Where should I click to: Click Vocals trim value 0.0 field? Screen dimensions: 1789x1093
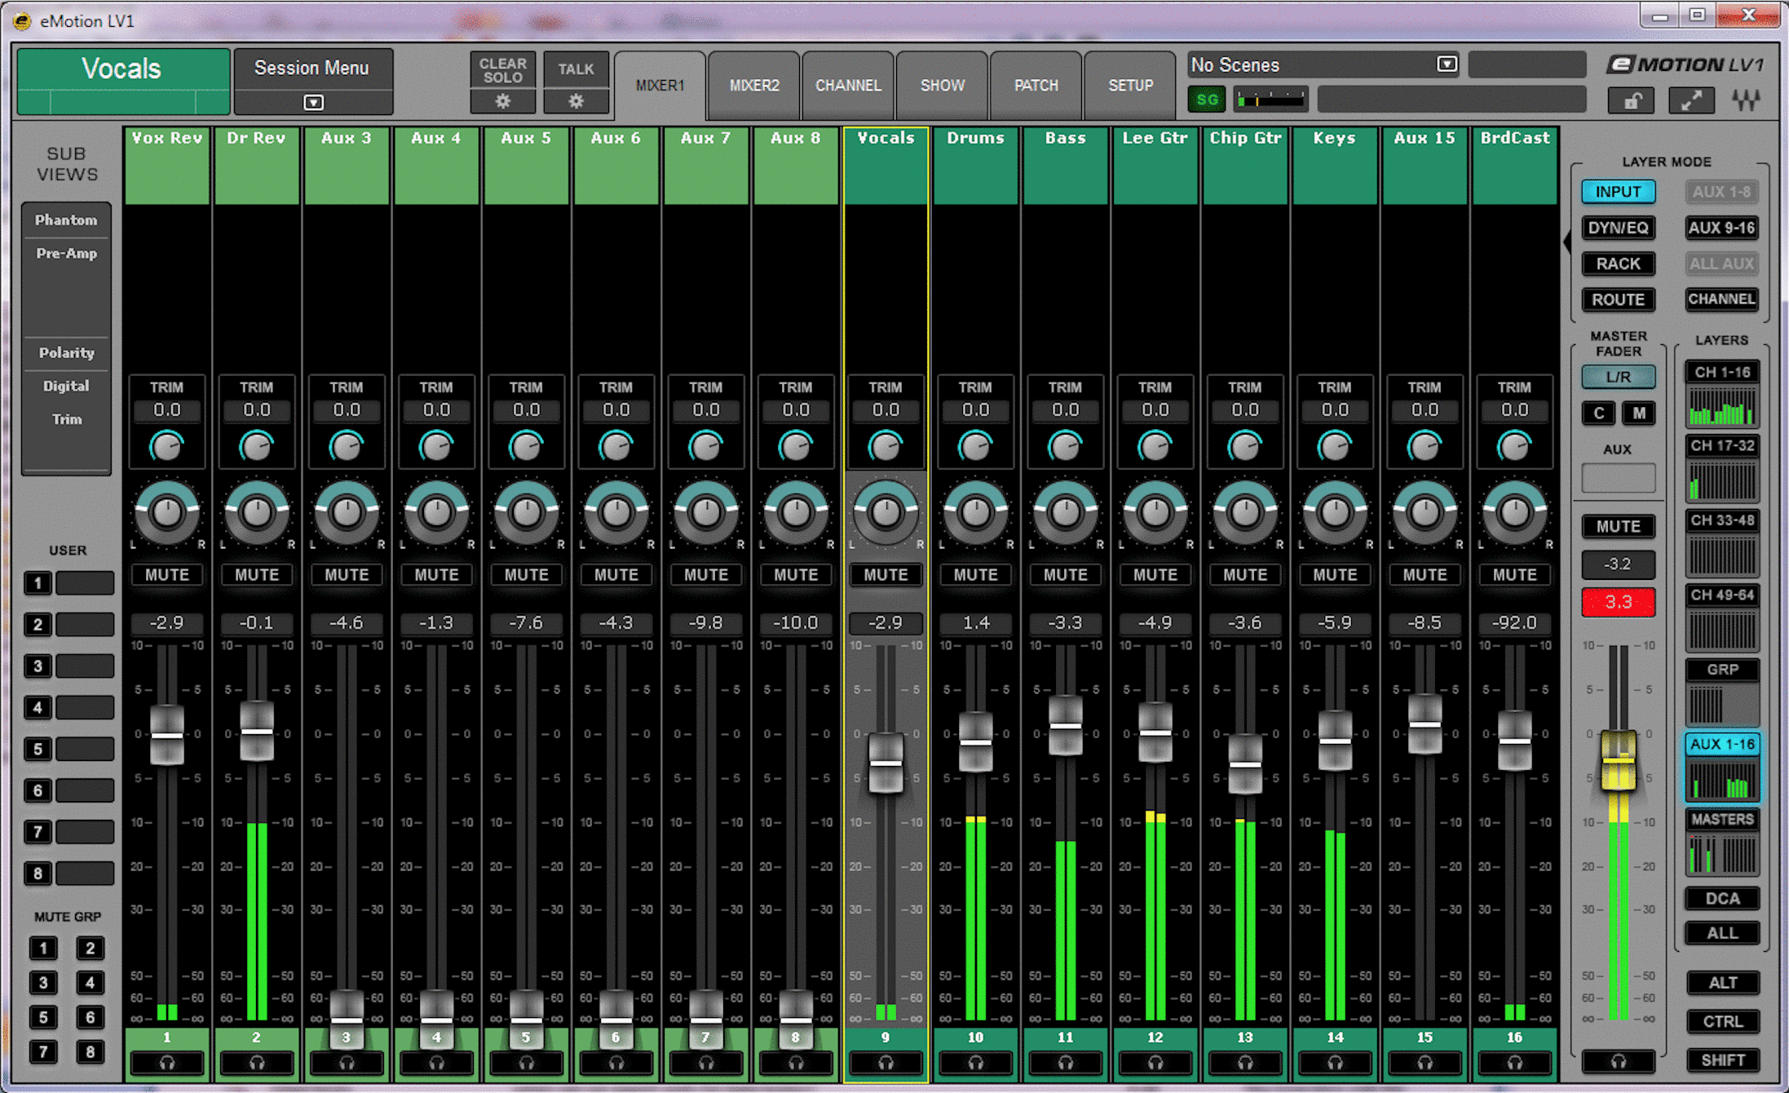pyautogui.click(x=886, y=409)
